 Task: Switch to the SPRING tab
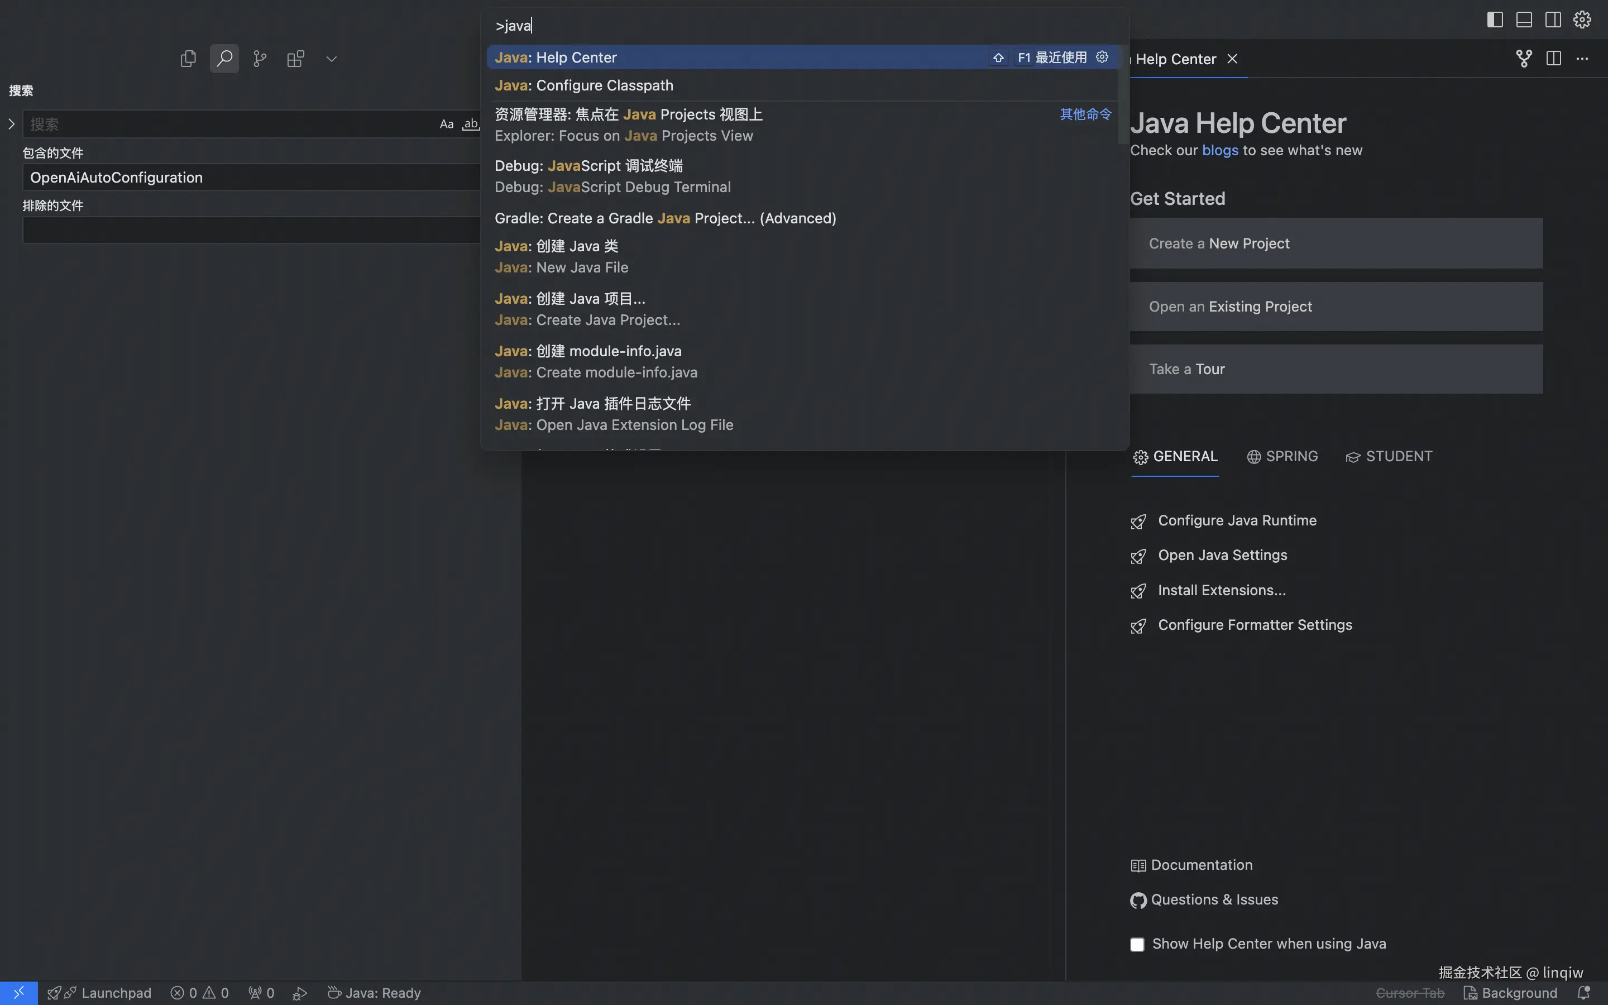(x=1282, y=457)
